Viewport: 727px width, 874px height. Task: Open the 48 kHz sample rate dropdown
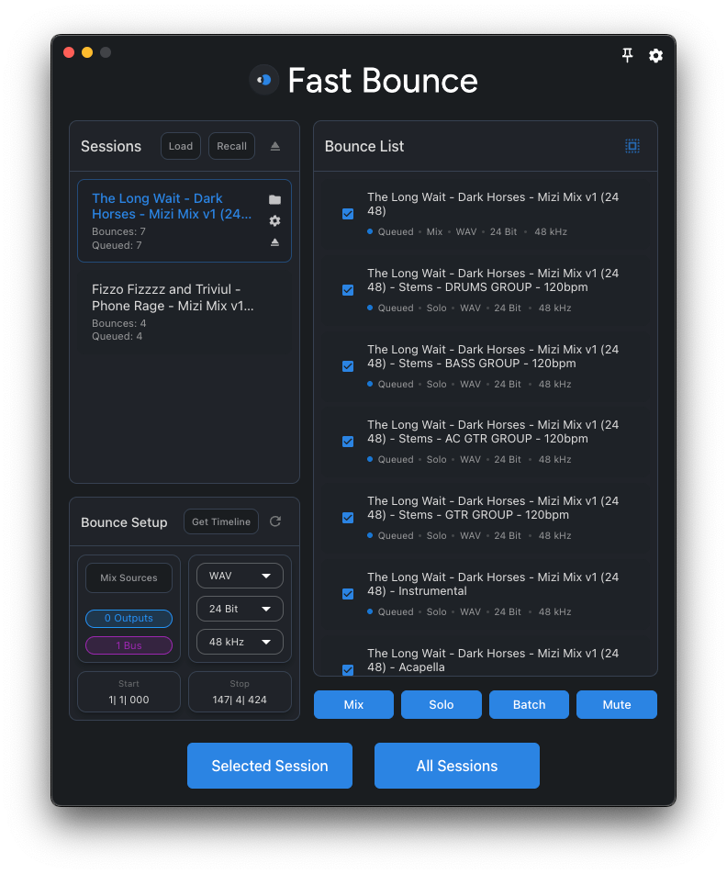click(240, 642)
